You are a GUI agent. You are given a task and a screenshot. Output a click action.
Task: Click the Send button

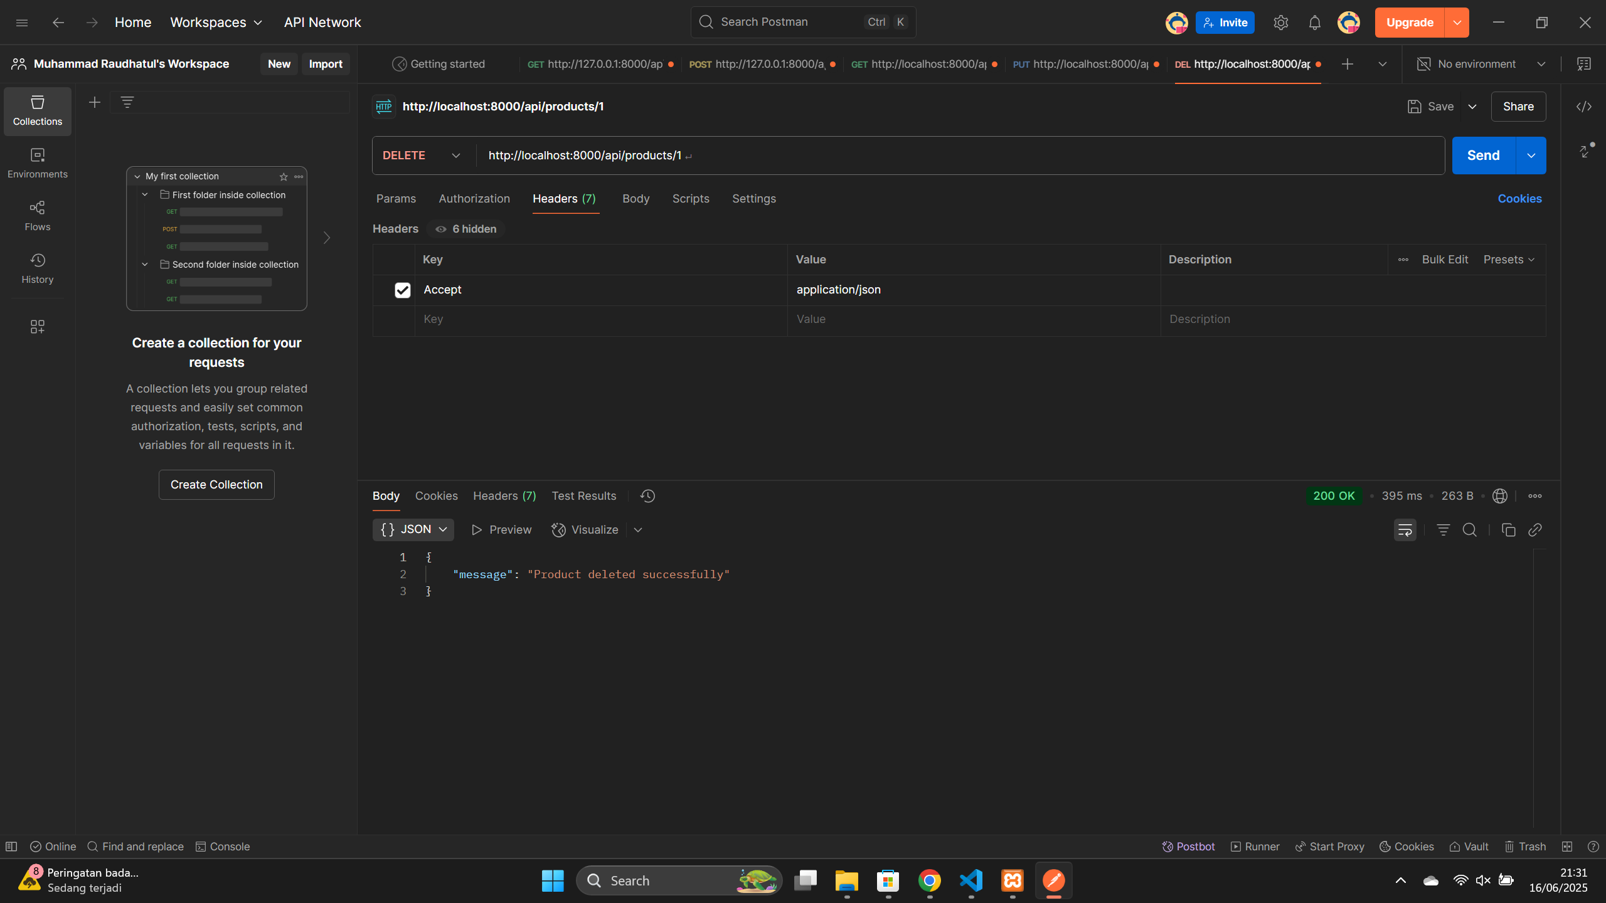click(1483, 156)
